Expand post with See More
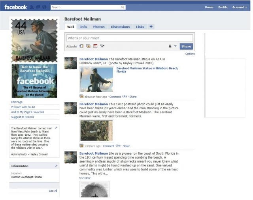This screenshot has width=253, height=200. (x=85, y=178)
